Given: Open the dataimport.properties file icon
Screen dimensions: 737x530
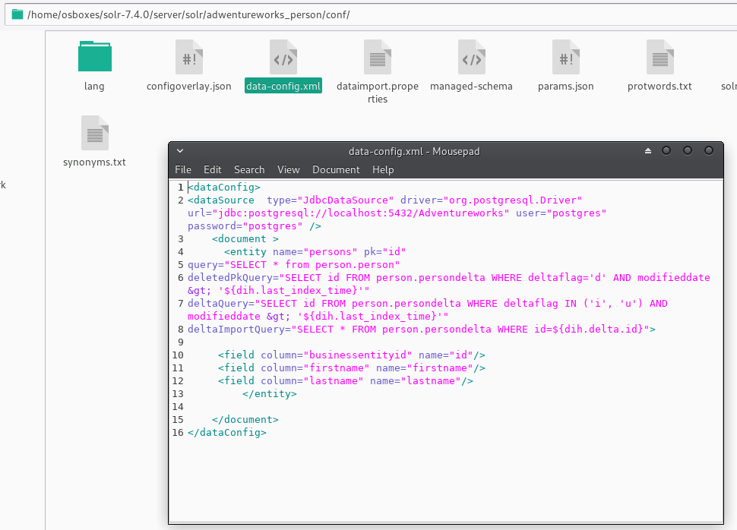Looking at the screenshot, I should tap(378, 57).
